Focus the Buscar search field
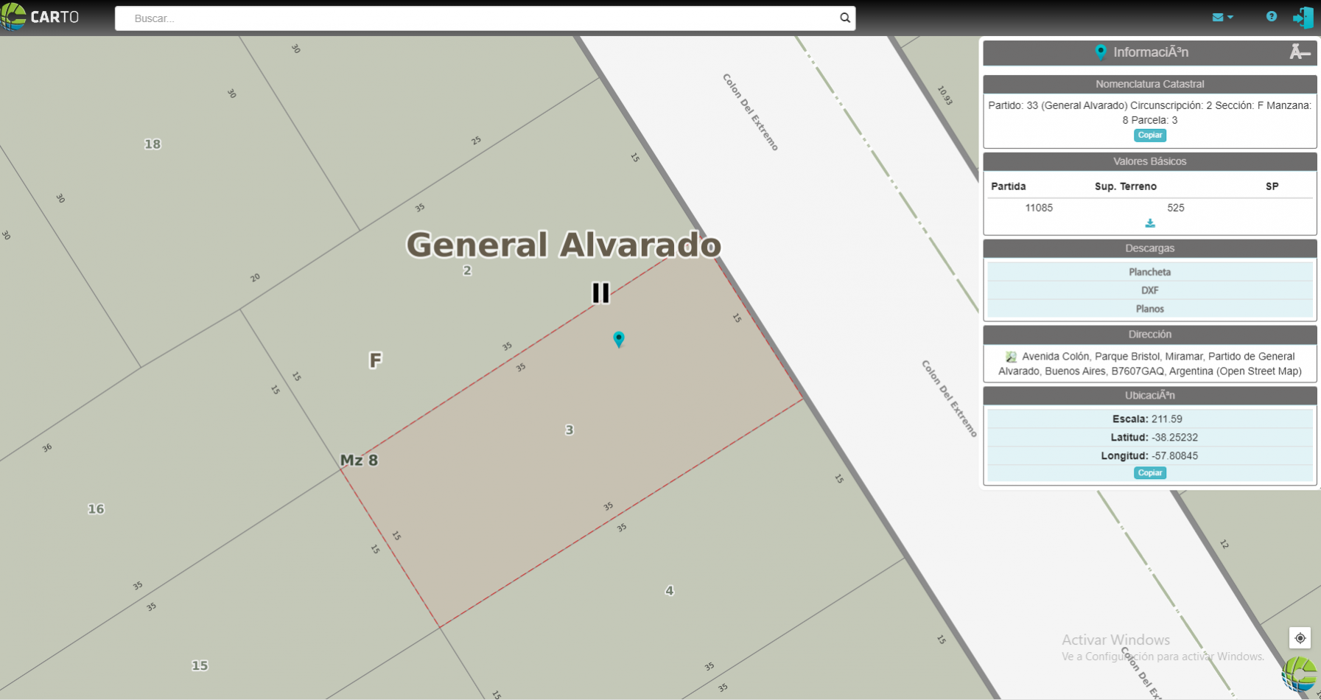The width and height of the screenshot is (1321, 700). click(x=479, y=18)
